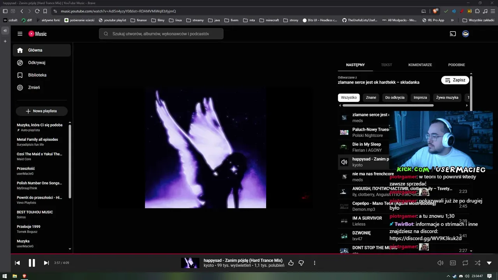Toggle shuffle playback
The height and width of the screenshot is (280, 498).
478,263
